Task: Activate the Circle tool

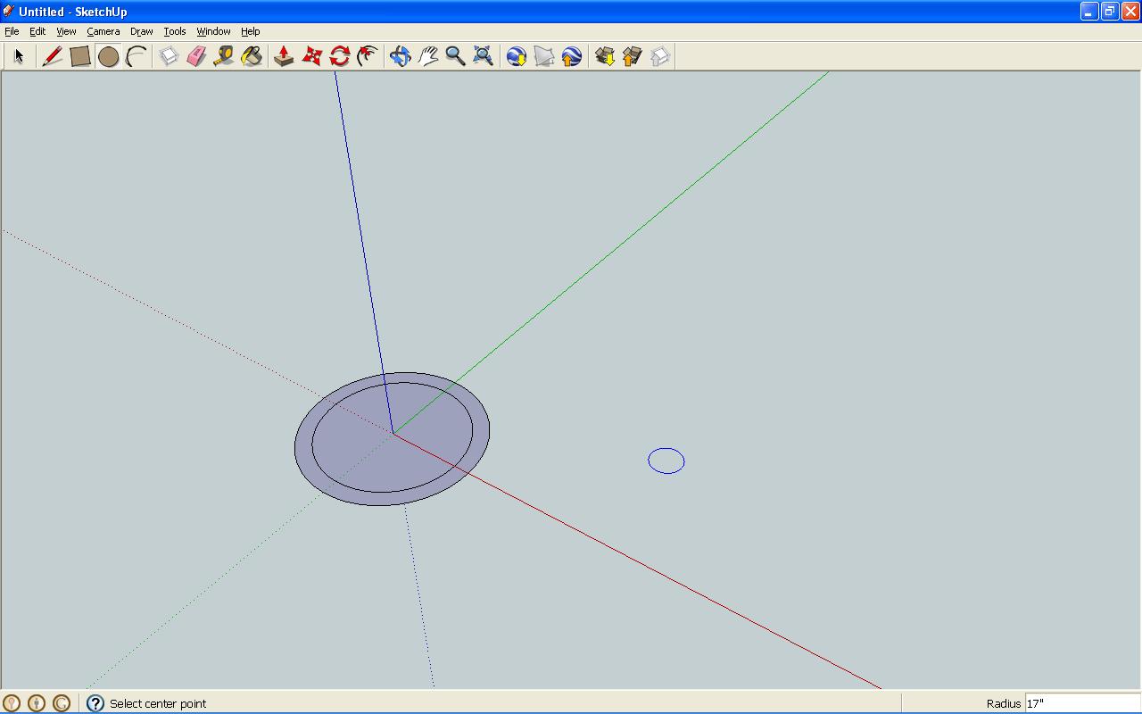Action: click(109, 56)
